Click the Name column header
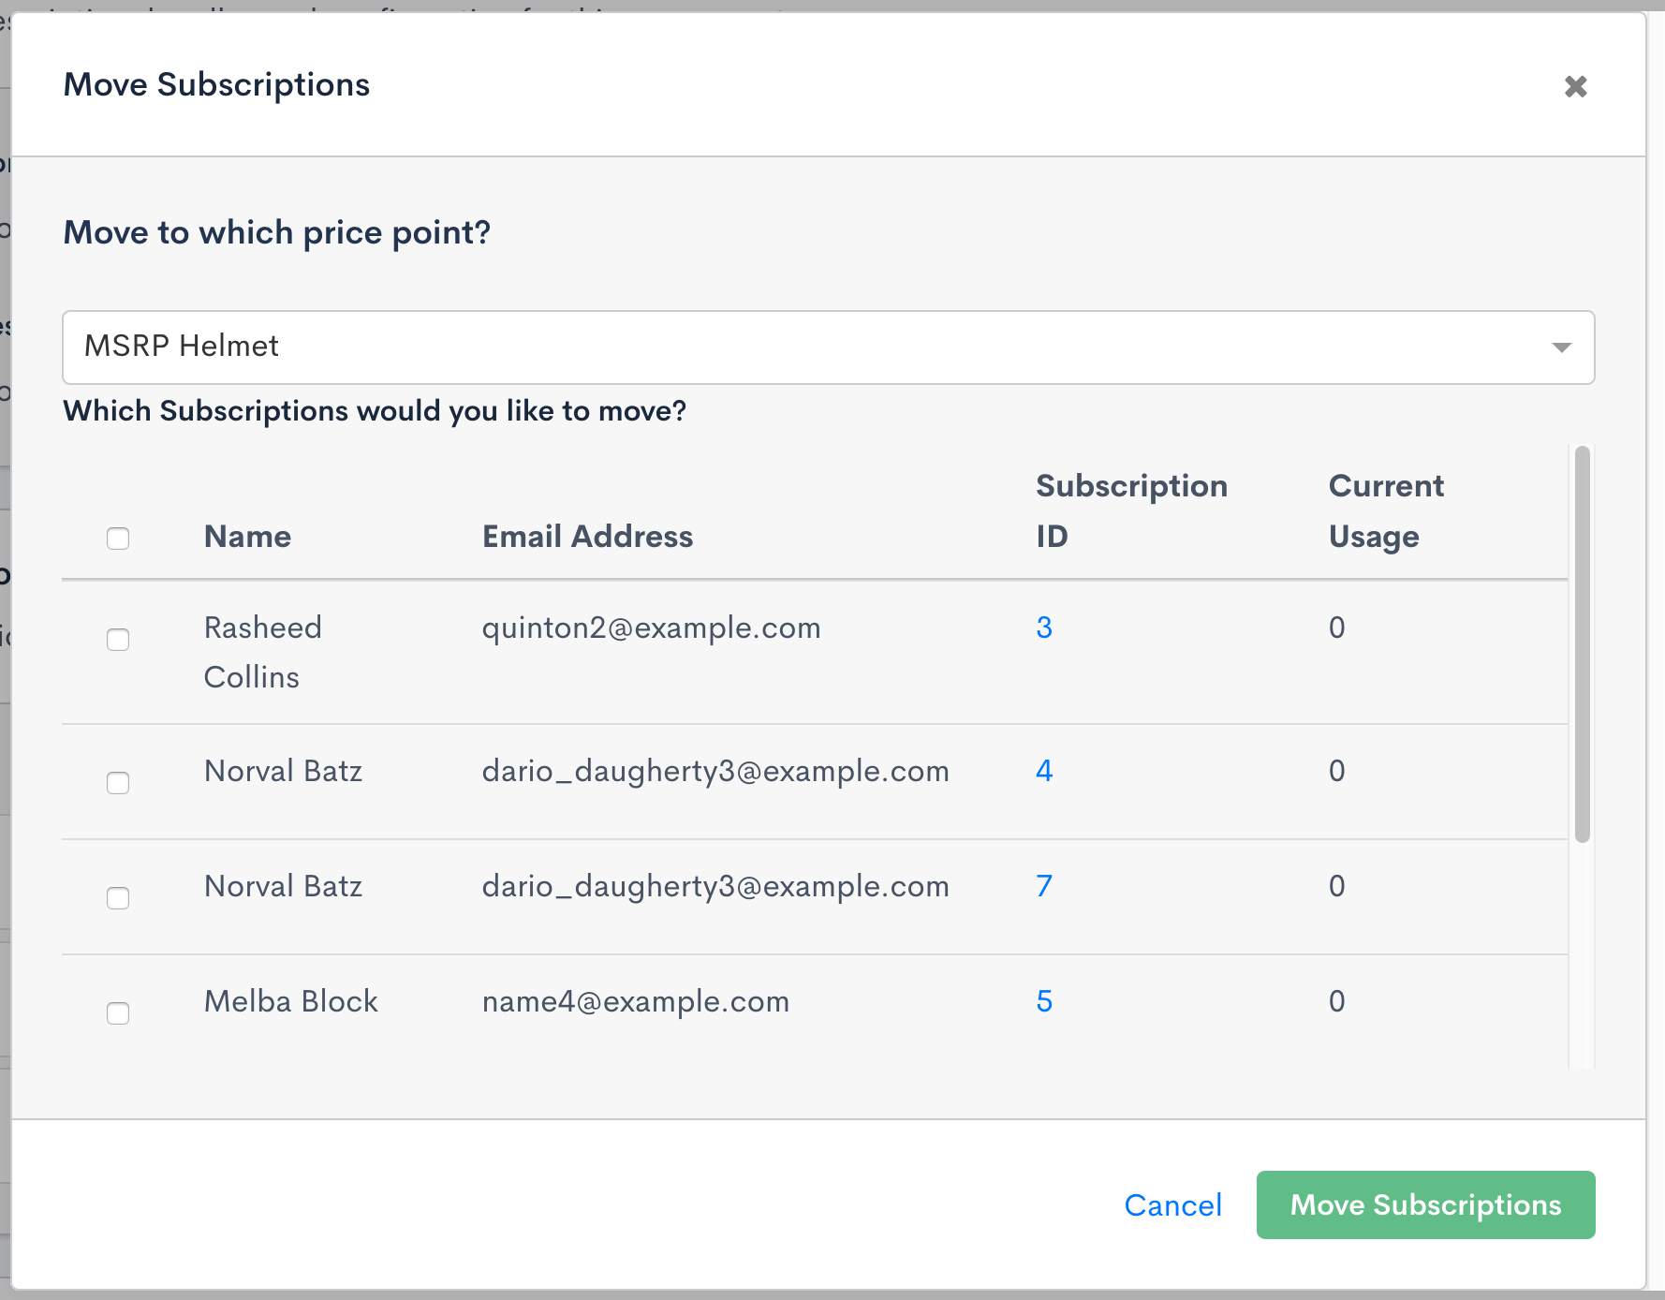Image resolution: width=1665 pixels, height=1300 pixels. coord(247,537)
